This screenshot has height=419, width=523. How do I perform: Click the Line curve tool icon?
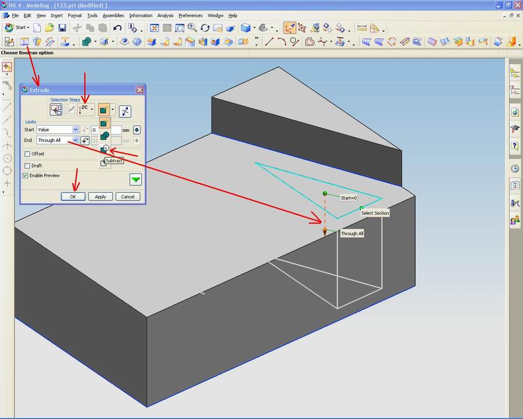tap(269, 41)
